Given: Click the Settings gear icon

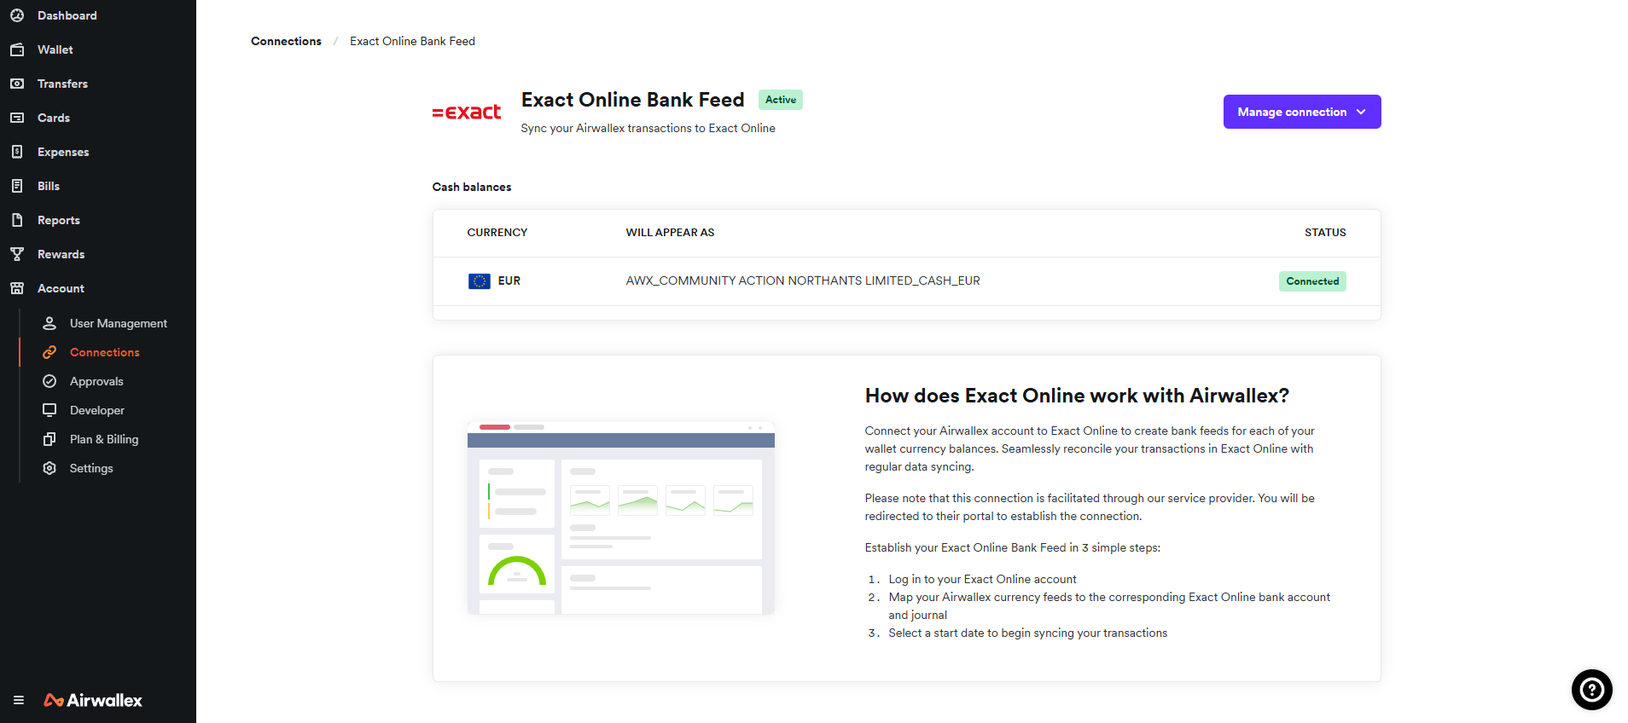Looking at the screenshot, I should point(49,468).
